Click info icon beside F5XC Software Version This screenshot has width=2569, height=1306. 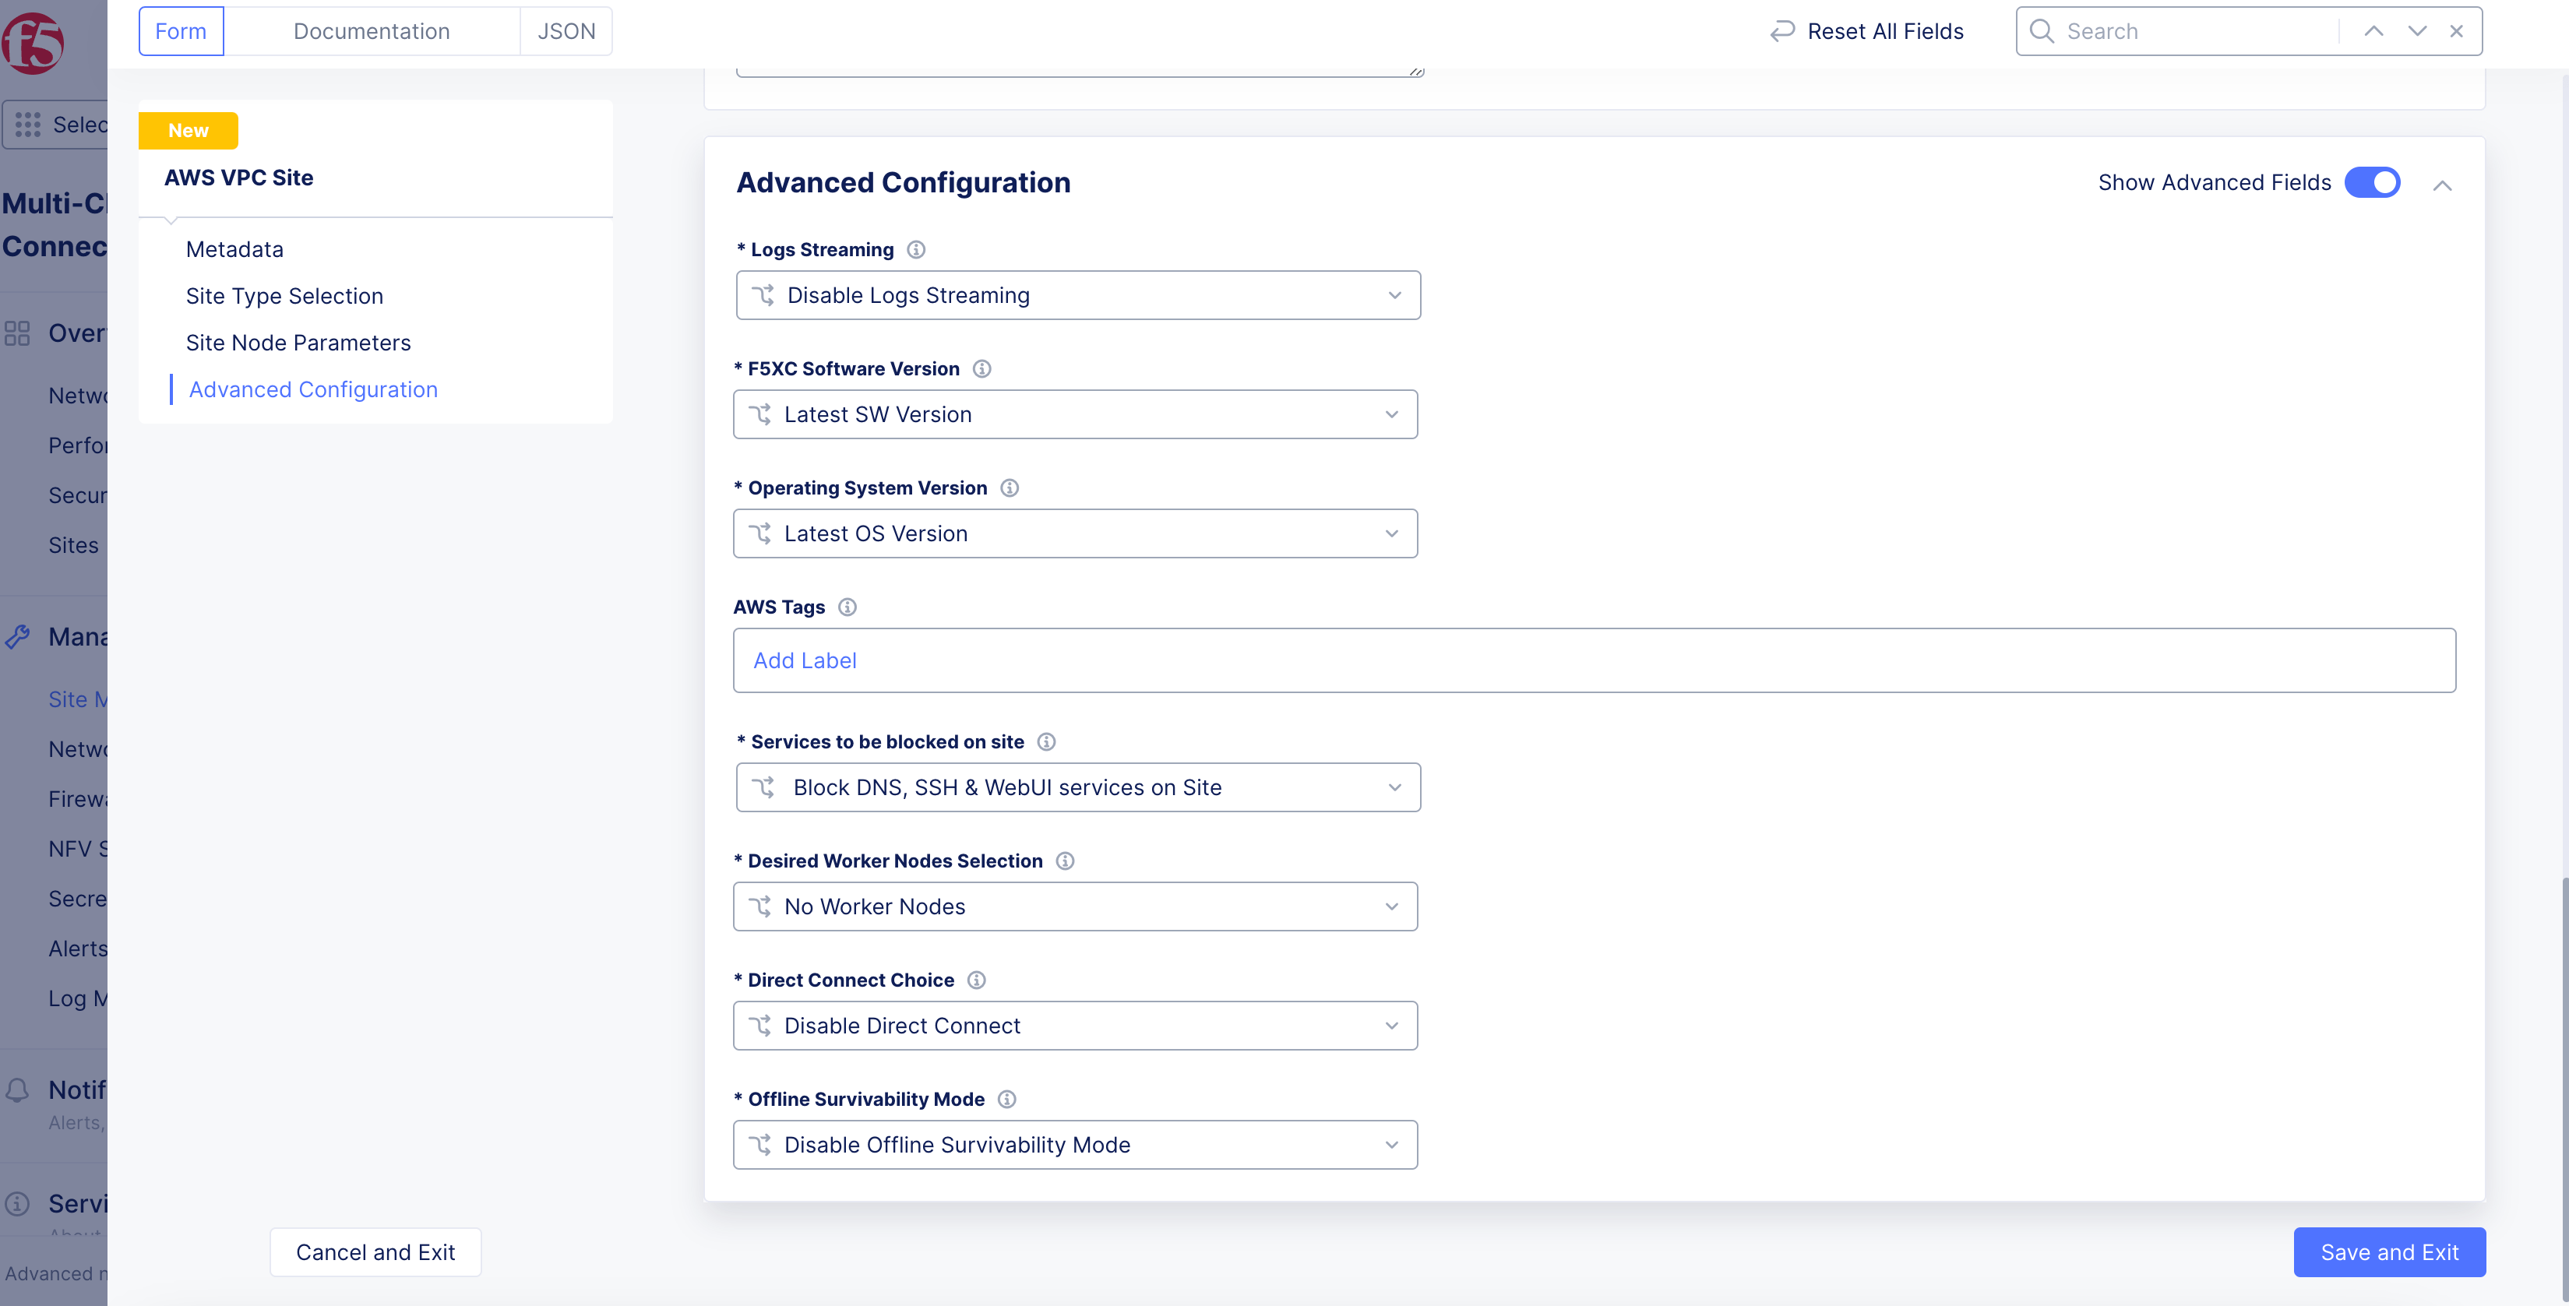[981, 369]
